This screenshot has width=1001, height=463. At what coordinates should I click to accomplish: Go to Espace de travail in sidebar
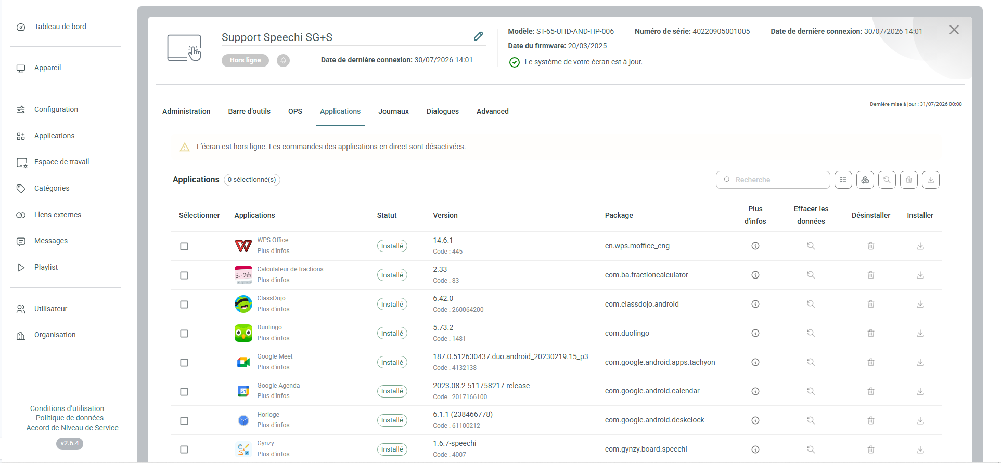point(61,162)
